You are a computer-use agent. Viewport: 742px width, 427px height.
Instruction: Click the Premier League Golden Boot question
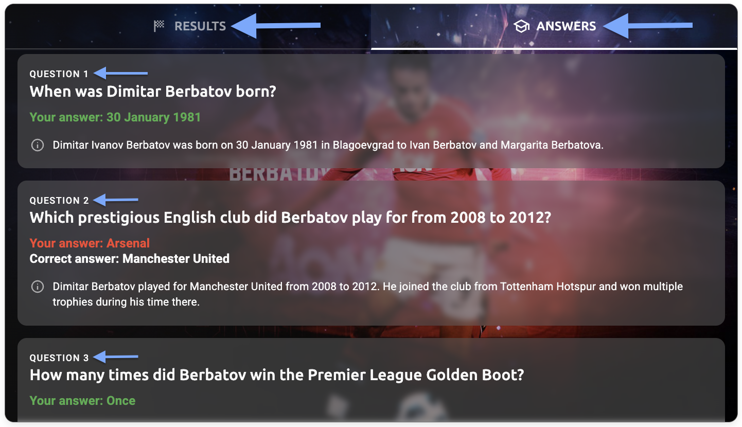[276, 375]
